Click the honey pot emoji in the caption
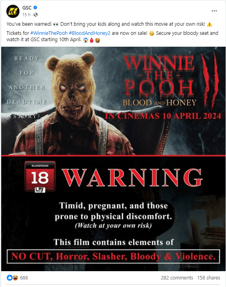The width and height of the screenshot is (226, 287). coord(97,40)
